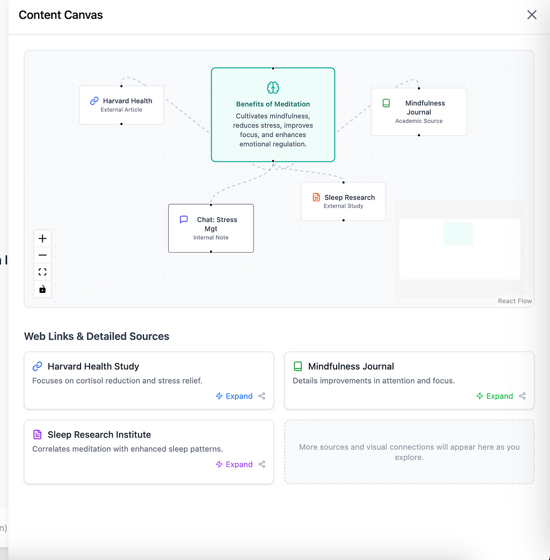Click the 'Academic Source' subtitle

(x=419, y=121)
